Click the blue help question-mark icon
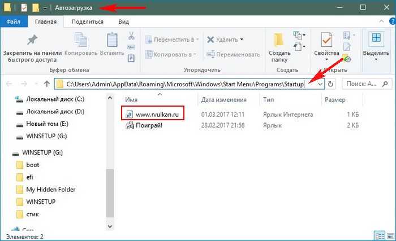The image size is (396, 241). coord(393,21)
